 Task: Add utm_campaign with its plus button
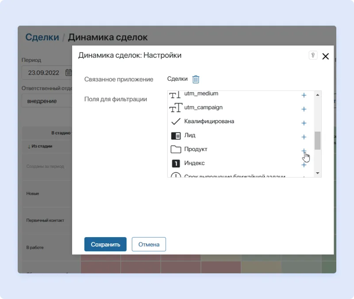coord(304,109)
